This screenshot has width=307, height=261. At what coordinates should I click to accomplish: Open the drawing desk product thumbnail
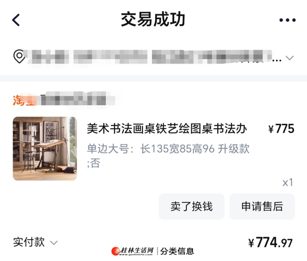click(45, 148)
